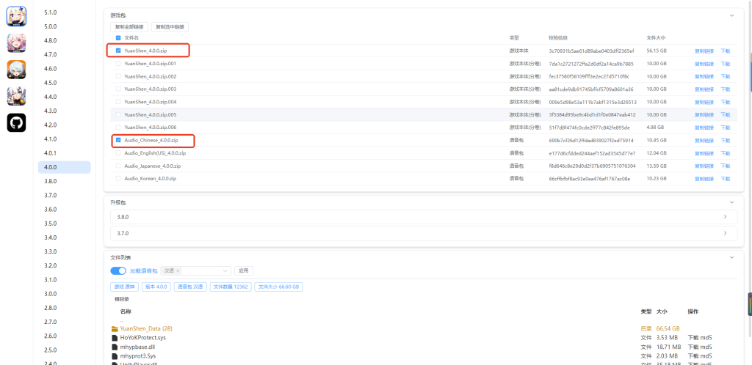Select the fourth game icon with white-haired character
The height and width of the screenshot is (365, 752).
pos(16,96)
